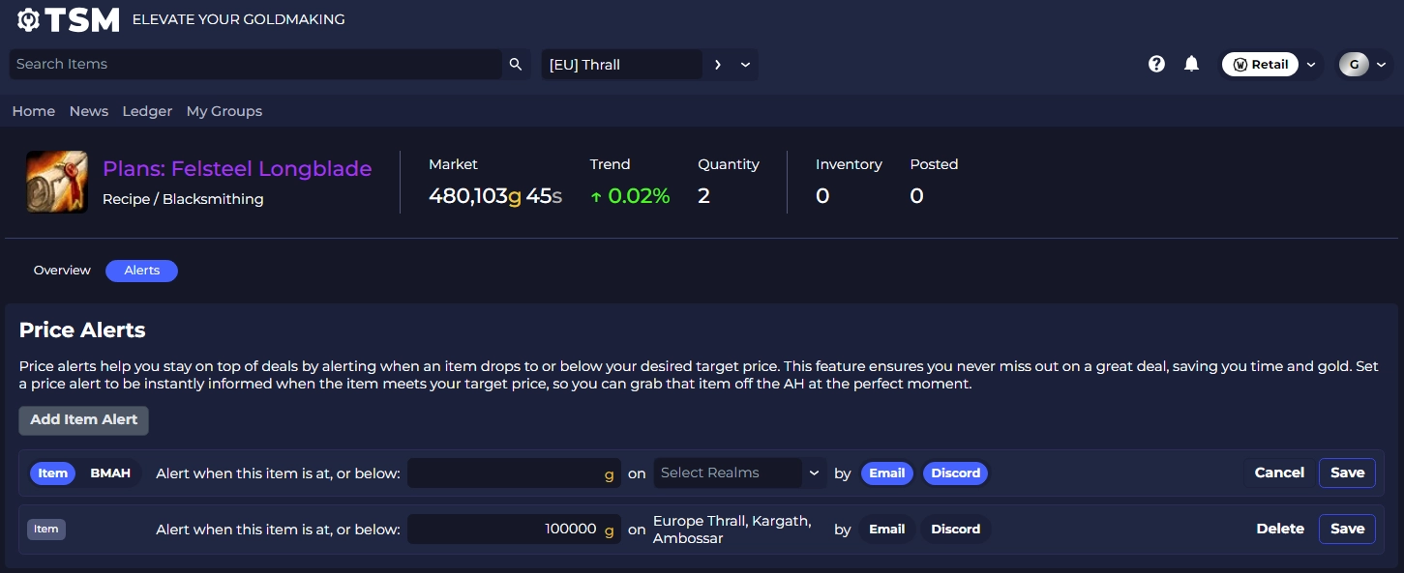1404x573 pixels.
Task: Open the Select Realms dropdown
Action: [x=740, y=473]
